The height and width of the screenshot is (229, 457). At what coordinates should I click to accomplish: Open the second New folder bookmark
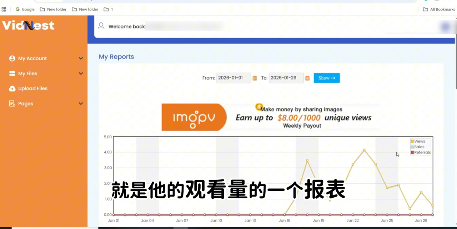pyautogui.click(x=85, y=9)
